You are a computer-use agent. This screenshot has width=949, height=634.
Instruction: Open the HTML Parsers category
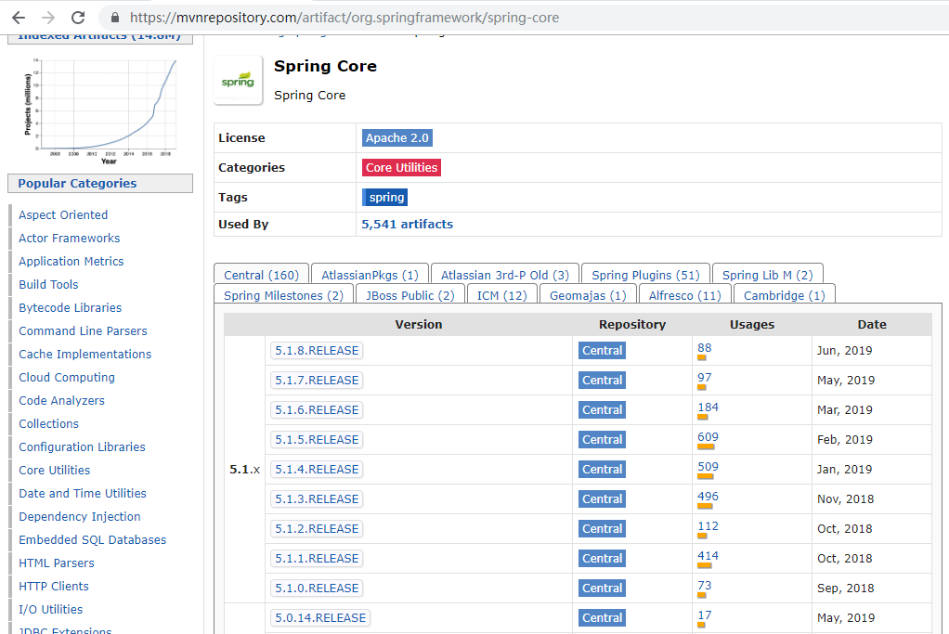click(x=57, y=563)
